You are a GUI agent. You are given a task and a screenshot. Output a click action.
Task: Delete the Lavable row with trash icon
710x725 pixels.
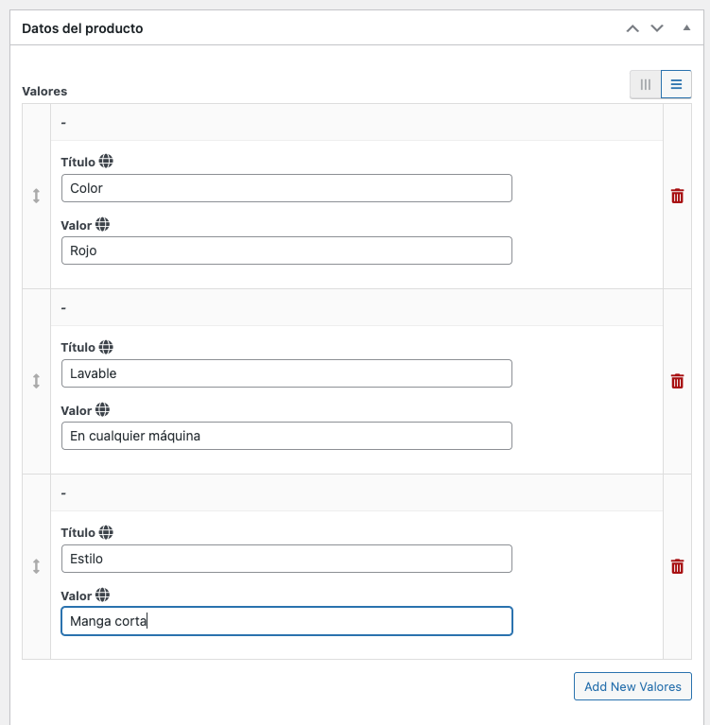[x=677, y=382]
